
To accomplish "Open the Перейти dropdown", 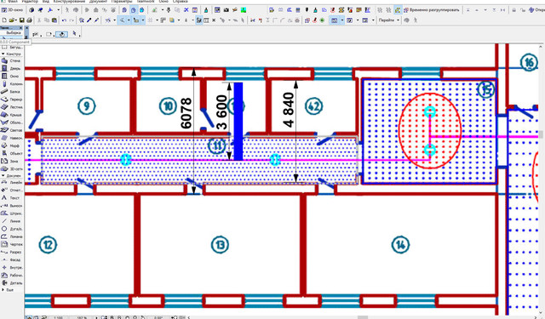I will pos(388,20).
